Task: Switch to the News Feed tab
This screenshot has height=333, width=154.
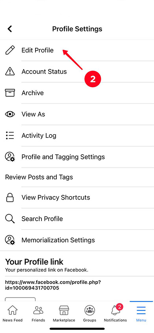Action: tap(13, 313)
